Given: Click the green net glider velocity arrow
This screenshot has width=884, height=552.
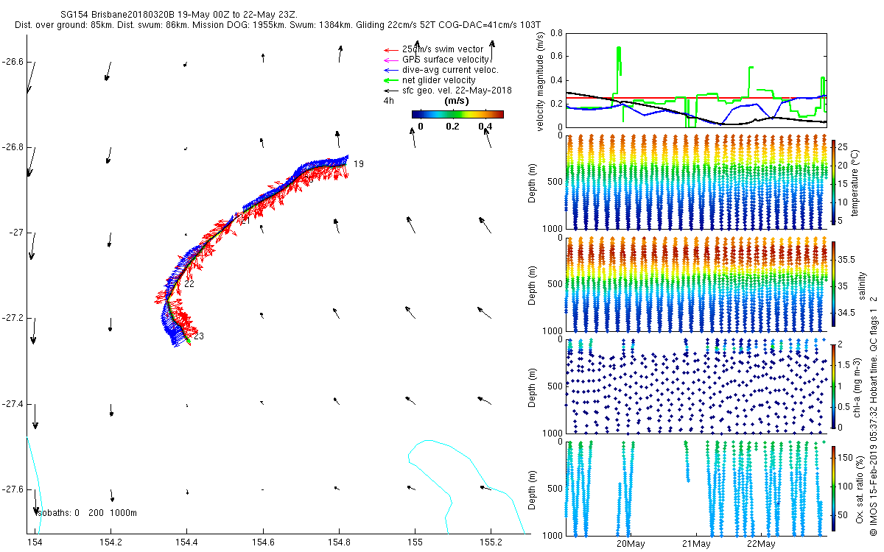Looking at the screenshot, I should [x=390, y=80].
